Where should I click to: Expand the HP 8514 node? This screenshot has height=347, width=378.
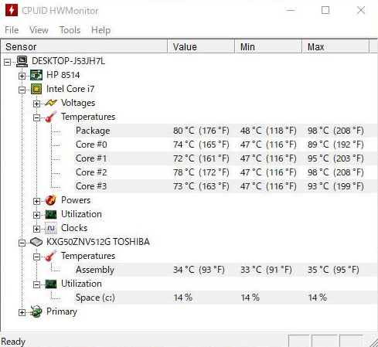(x=22, y=76)
